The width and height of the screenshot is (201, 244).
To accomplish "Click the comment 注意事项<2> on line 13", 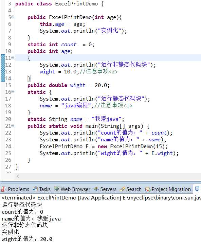I will (98, 71).
